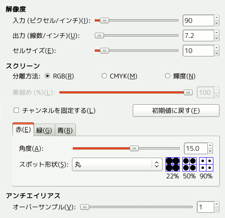Decrease the 出力 value with down arrow
Screen dimensions: 225x218
tap(216, 38)
